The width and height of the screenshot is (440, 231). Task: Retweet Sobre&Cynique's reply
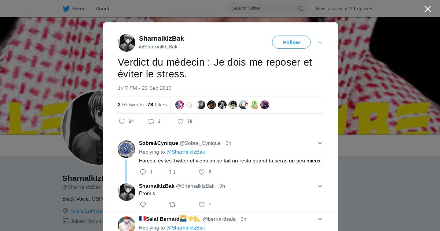[x=172, y=172]
